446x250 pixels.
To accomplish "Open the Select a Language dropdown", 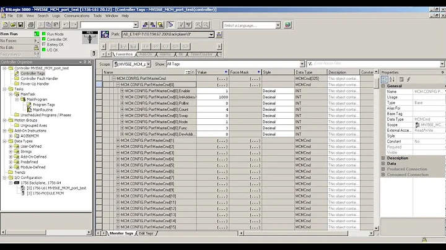I will tap(278, 25).
